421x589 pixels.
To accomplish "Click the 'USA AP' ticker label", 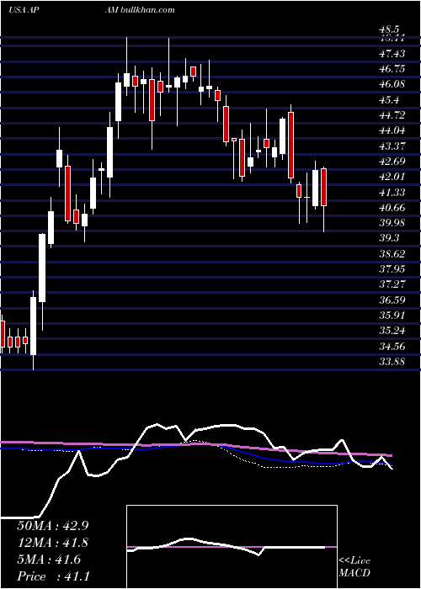I will click(x=24, y=10).
